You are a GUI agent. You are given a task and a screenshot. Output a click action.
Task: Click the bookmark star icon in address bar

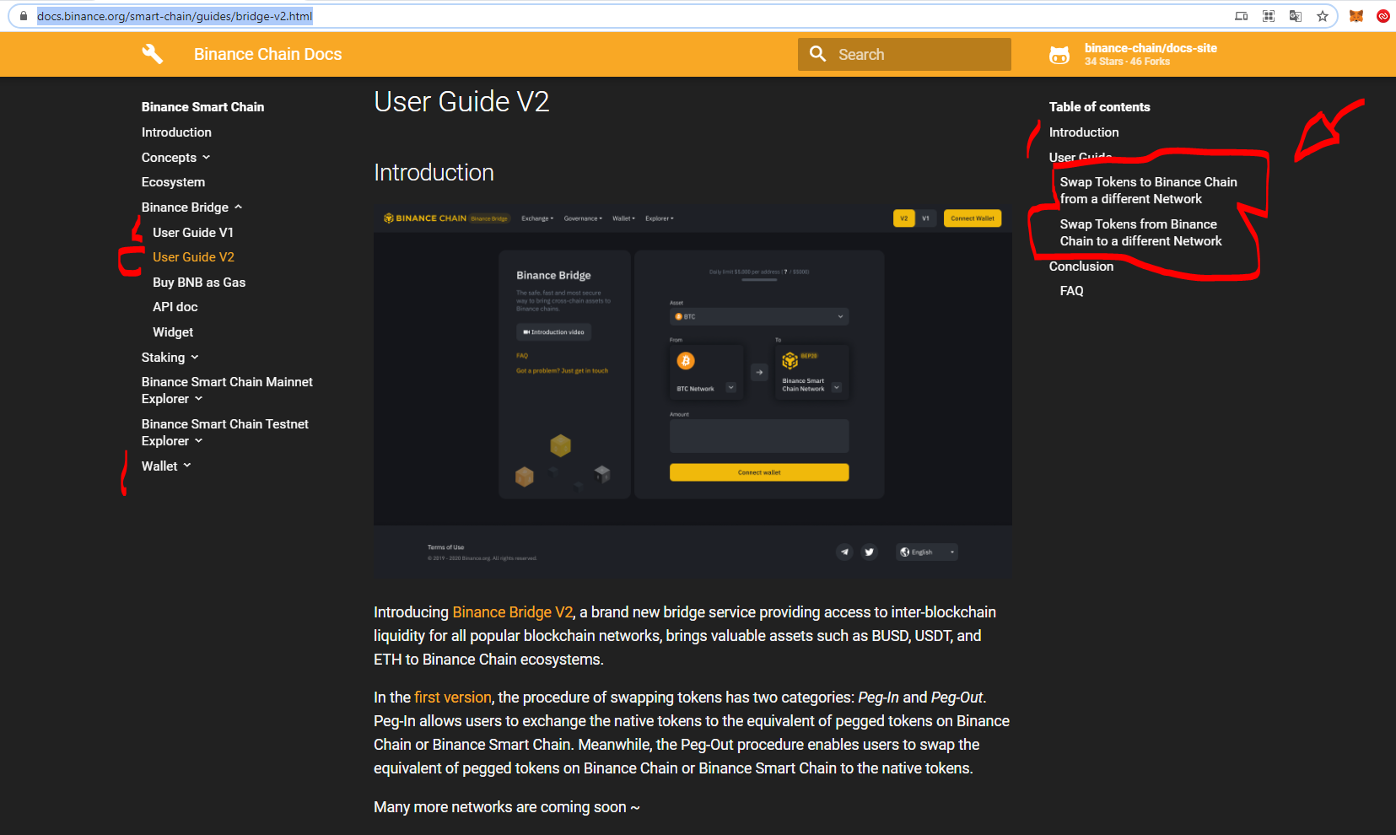point(1323,16)
